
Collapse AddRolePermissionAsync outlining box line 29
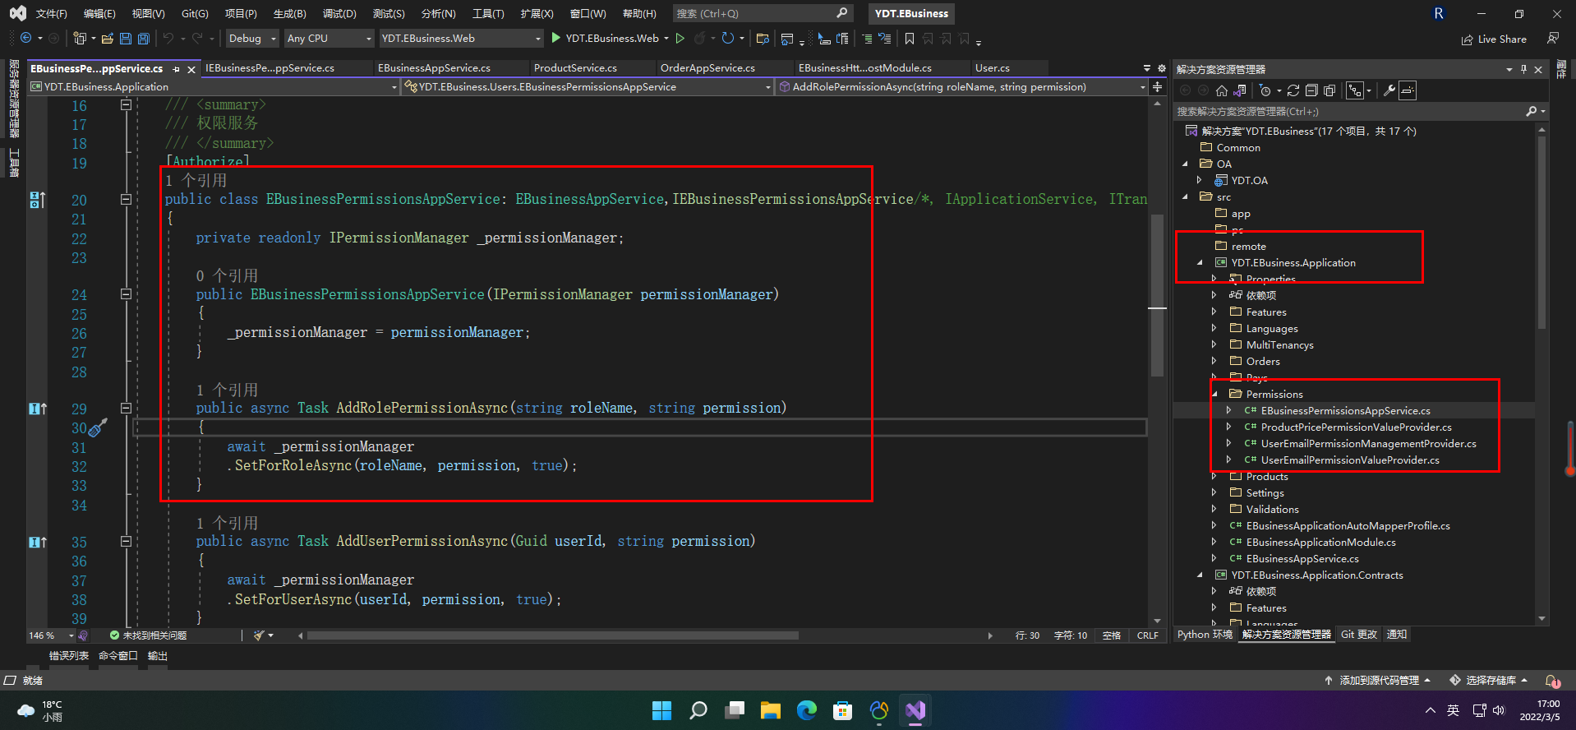point(126,408)
